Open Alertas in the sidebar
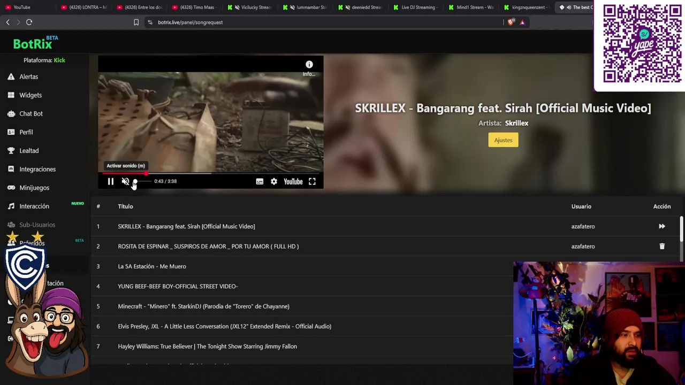Screen dimensions: 685x385 tap(29, 76)
